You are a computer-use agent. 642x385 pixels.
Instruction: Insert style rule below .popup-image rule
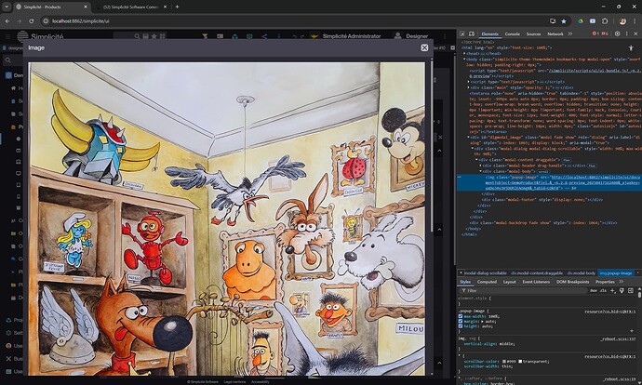pos(632,330)
